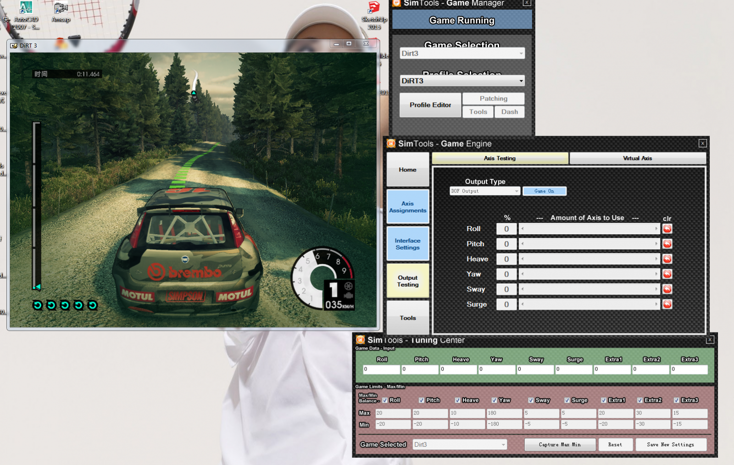This screenshot has width=734, height=465.
Task: Click the SimTools Game Engine title icon
Action: point(391,144)
